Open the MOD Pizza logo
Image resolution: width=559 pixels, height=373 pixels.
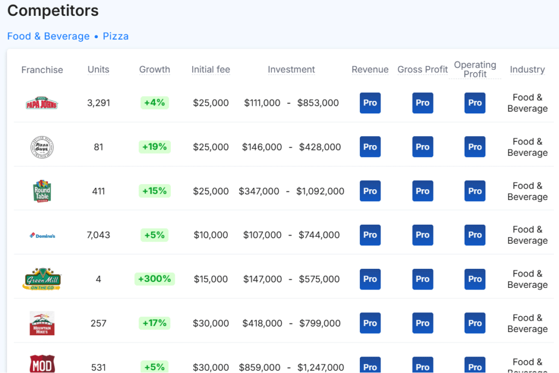[x=42, y=364]
